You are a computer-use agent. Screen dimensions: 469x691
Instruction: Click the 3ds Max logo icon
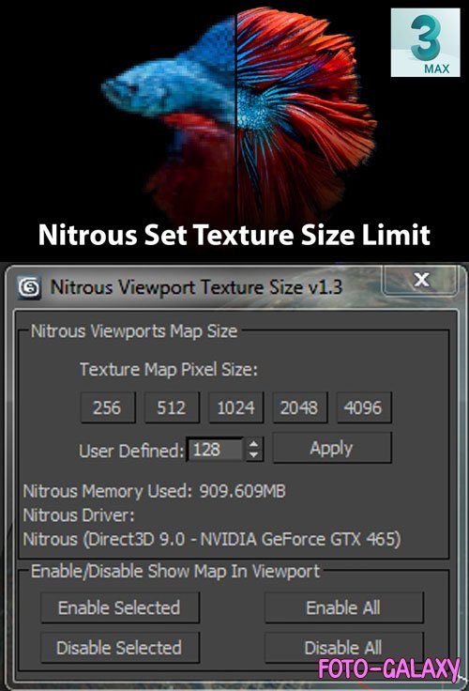tap(426, 43)
